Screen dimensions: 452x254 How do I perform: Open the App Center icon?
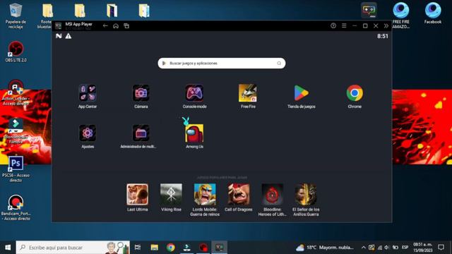[88, 93]
